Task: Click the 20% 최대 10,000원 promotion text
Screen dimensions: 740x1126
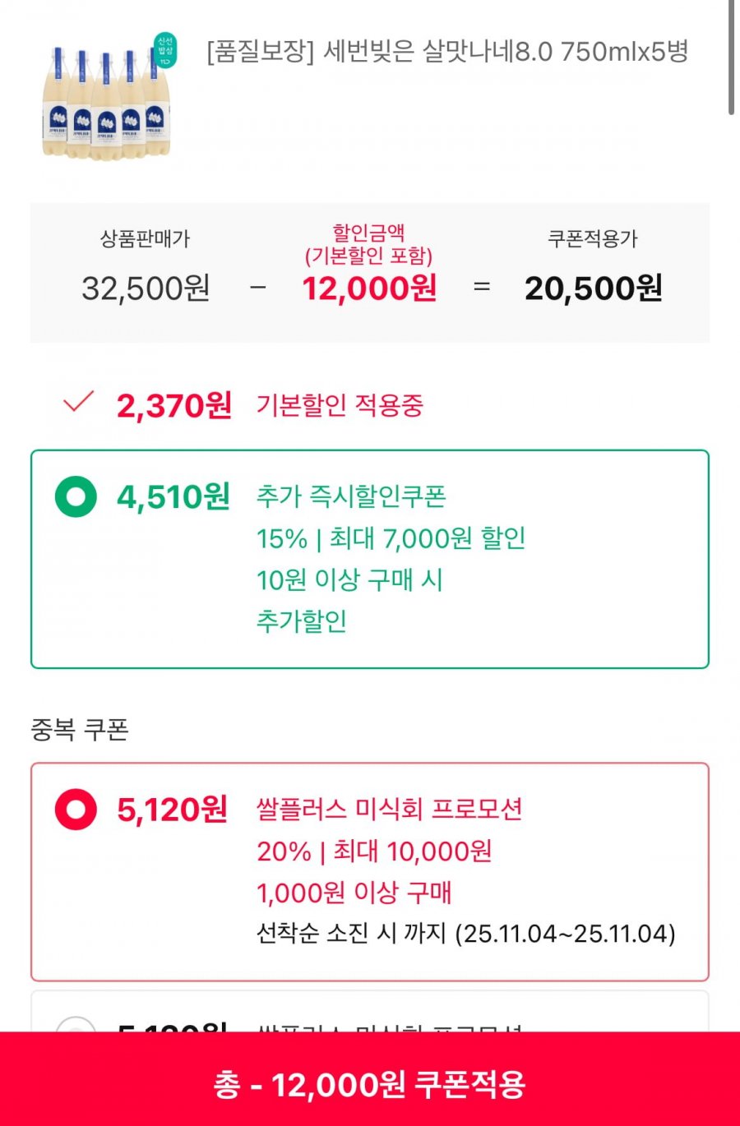Action: coord(375,851)
